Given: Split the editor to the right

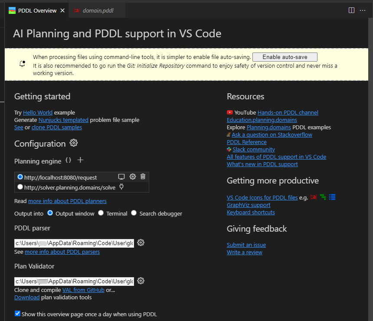Looking at the screenshot, I should click(x=352, y=10).
